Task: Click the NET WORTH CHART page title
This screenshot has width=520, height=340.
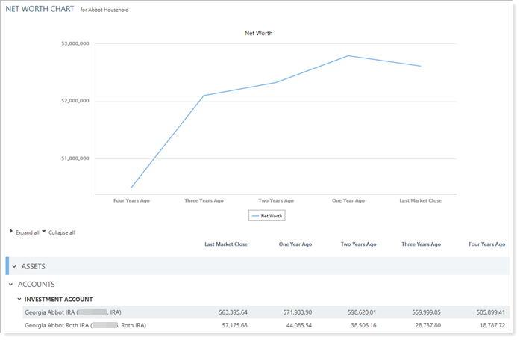Action: pyautogui.click(x=39, y=10)
